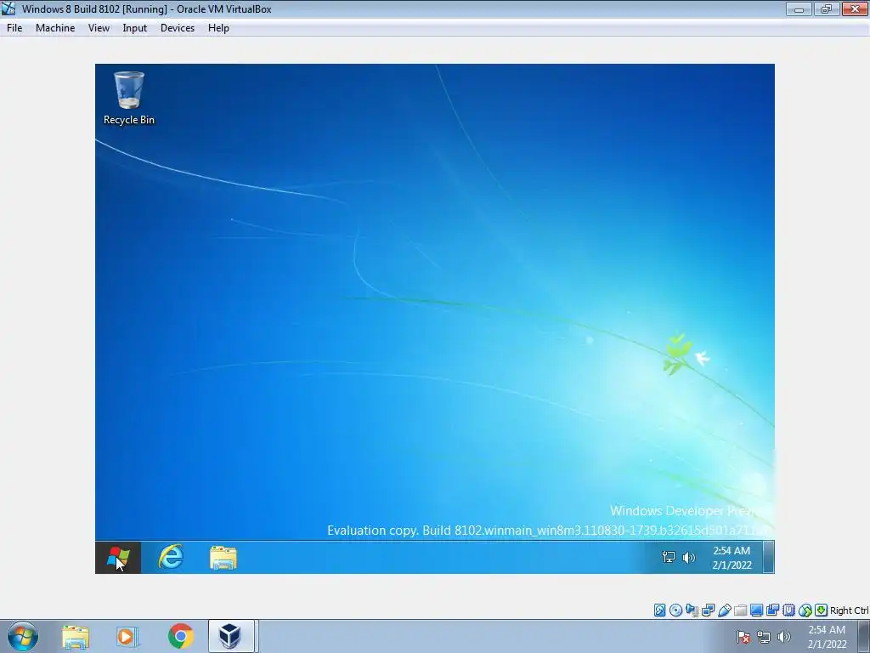Click the guest Show desktop strip
This screenshot has height=653, width=870.
point(768,557)
